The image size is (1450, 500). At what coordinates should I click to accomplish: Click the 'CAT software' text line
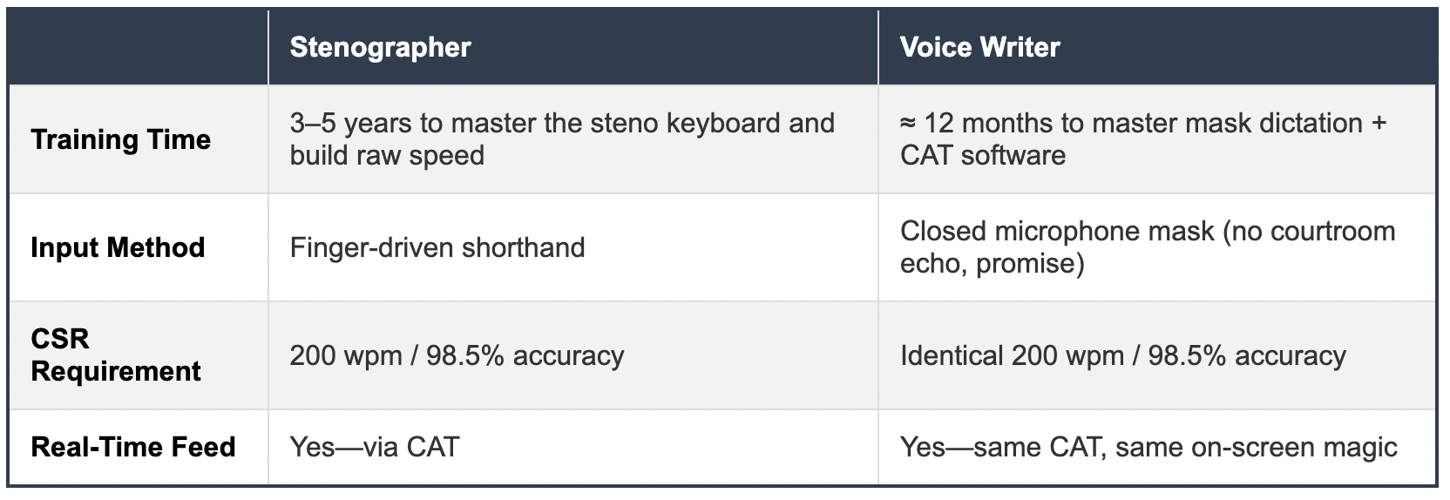tap(983, 156)
